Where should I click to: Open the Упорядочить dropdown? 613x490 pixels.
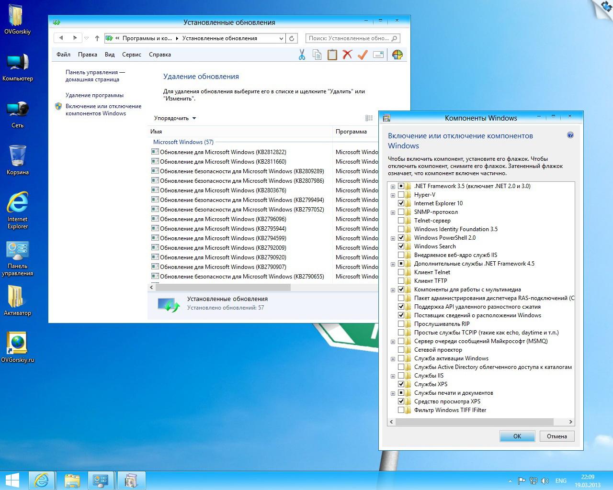coord(175,118)
